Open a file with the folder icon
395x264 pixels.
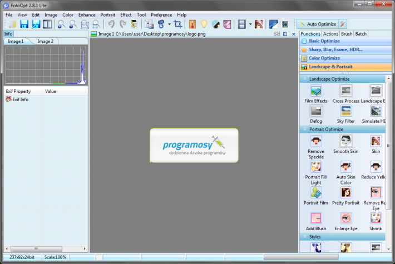(12, 24)
